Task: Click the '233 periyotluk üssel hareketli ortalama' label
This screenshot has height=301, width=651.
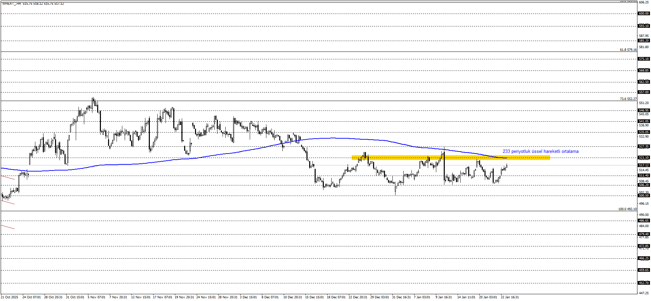Action: pos(540,152)
